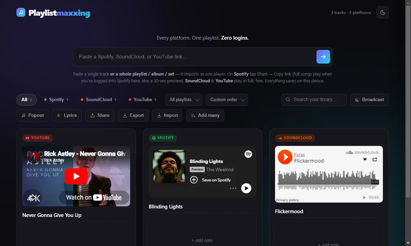
Task: Click the SoundCloud share icon
Action: click(x=375, y=159)
